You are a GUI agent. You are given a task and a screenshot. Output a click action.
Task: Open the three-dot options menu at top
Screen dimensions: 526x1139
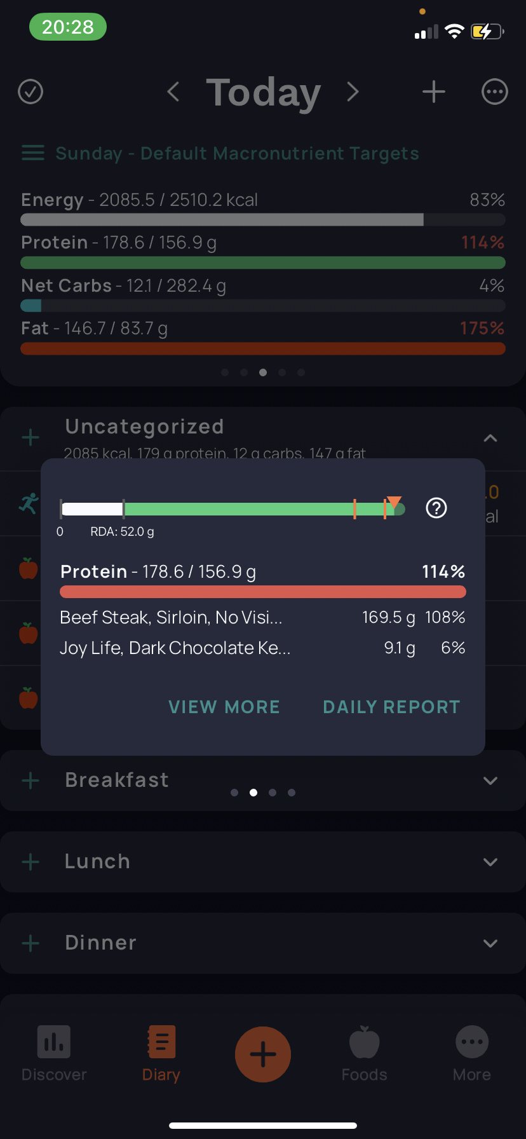tap(495, 92)
